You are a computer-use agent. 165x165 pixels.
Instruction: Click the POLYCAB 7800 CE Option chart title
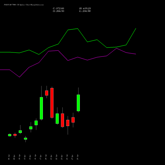(x=24, y=5)
